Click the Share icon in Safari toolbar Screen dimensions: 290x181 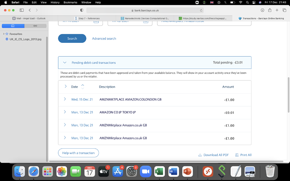(x=270, y=10)
